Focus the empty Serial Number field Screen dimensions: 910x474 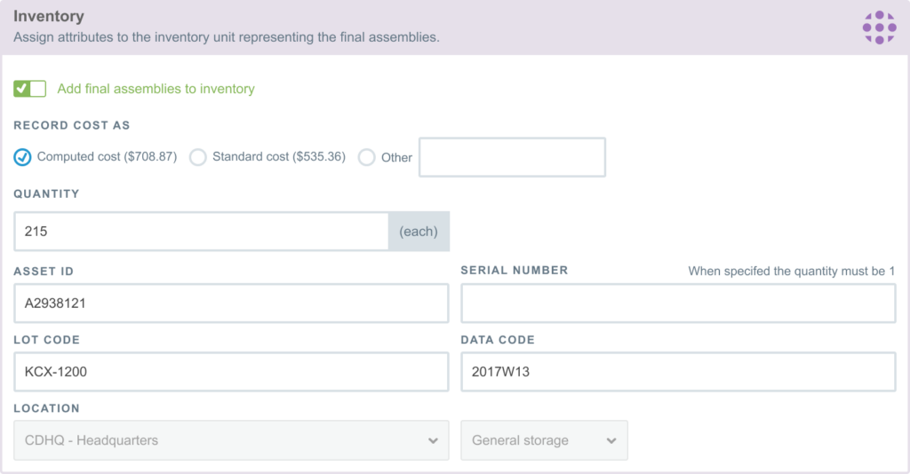tap(678, 303)
